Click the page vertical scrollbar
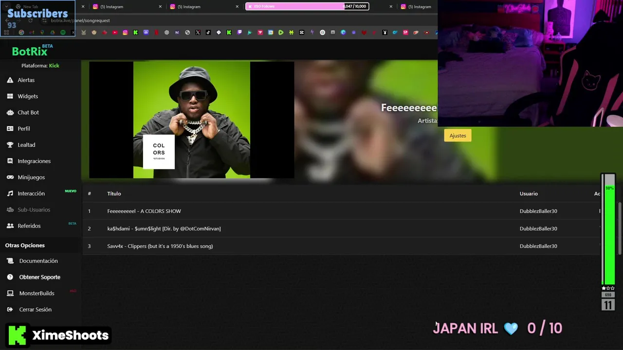This screenshot has height=350, width=623. pos(620,227)
